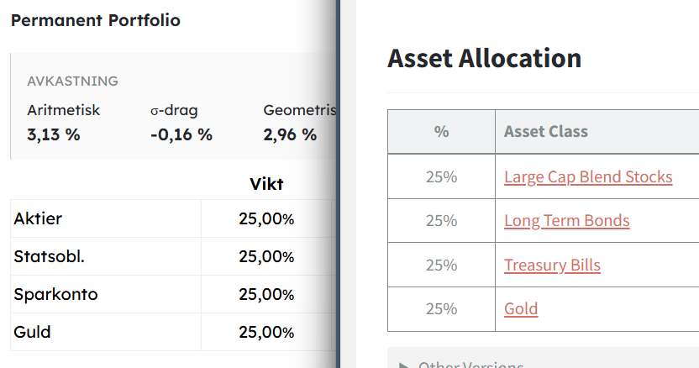
Task: Click the Long Term Bonds link
Action: coord(566,221)
